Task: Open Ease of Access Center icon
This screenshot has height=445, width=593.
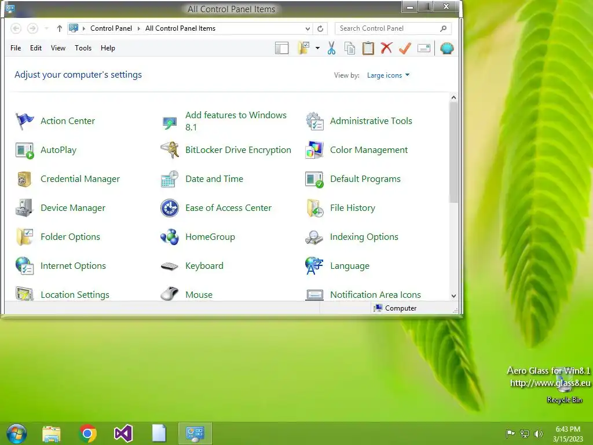Action: click(170, 208)
